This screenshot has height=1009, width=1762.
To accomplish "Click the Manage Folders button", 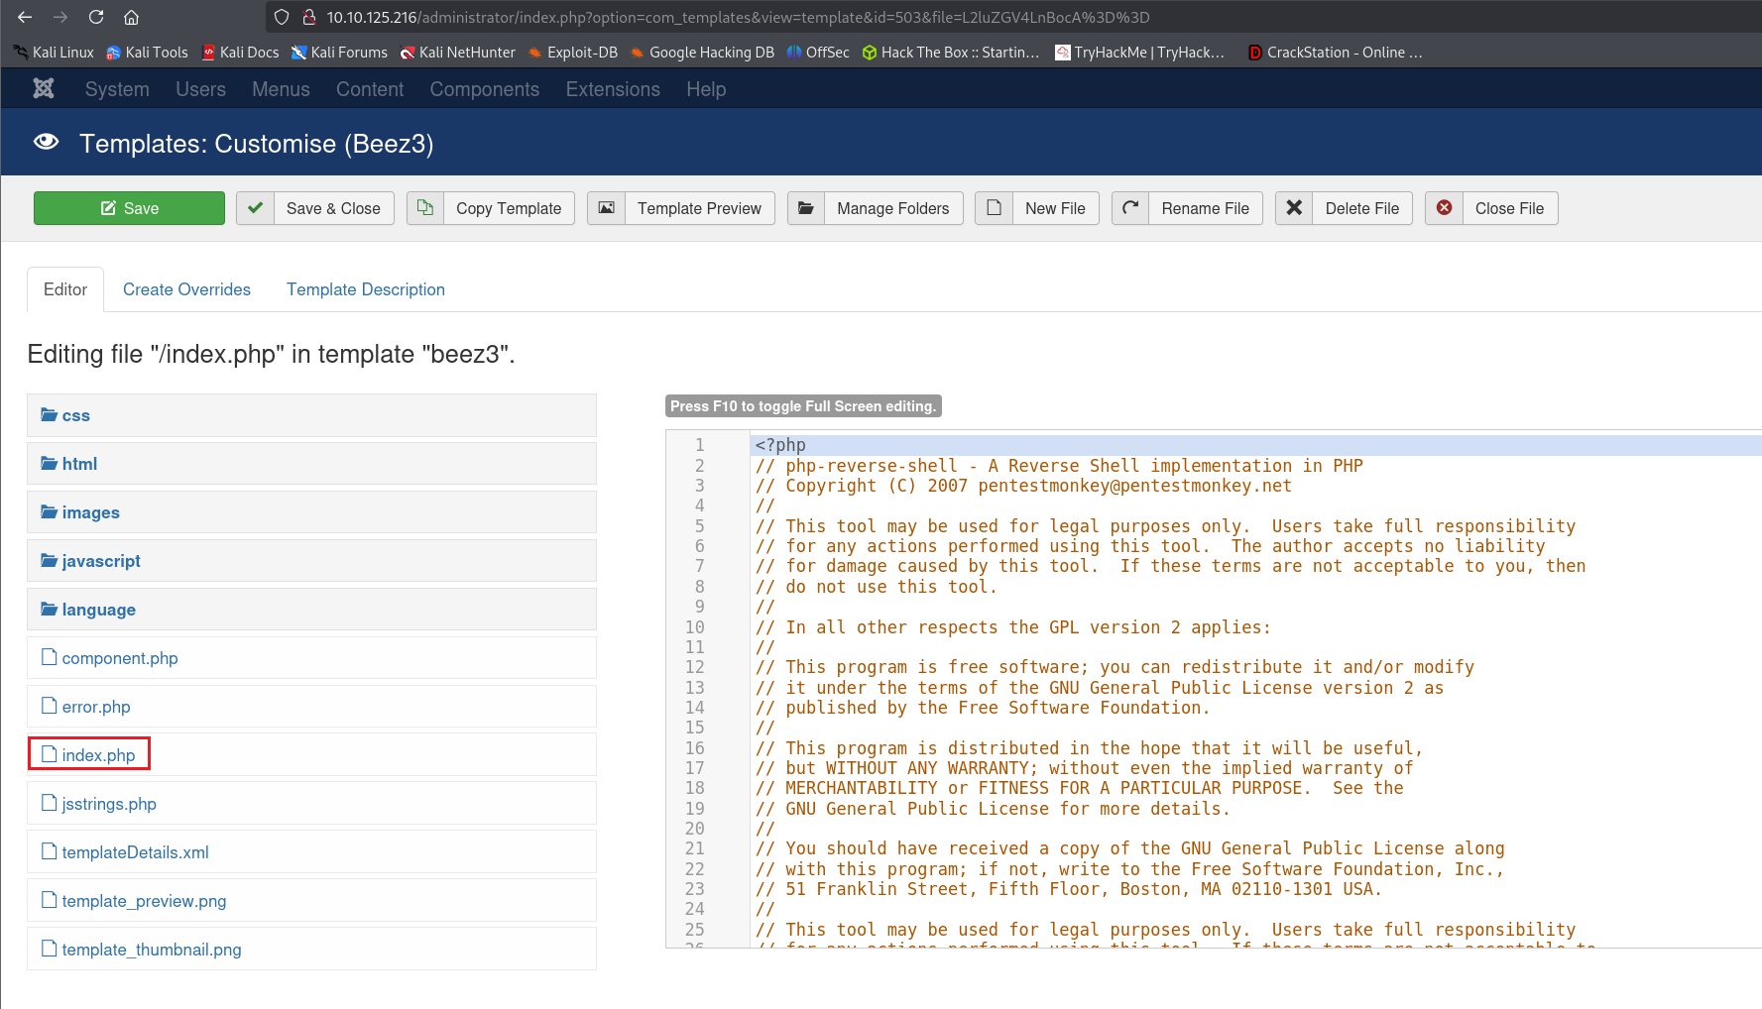I will (x=876, y=208).
